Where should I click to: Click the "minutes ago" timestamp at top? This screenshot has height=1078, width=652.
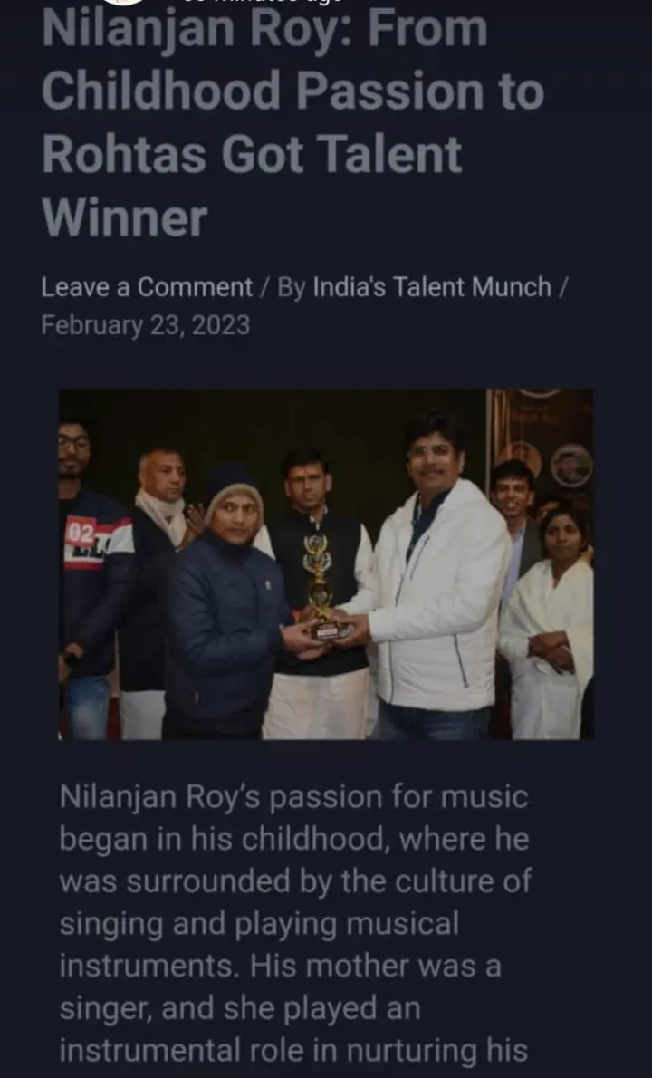pyautogui.click(x=261, y=3)
